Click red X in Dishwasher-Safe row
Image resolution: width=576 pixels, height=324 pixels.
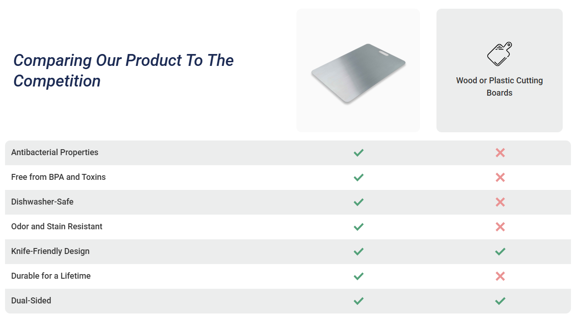500,202
